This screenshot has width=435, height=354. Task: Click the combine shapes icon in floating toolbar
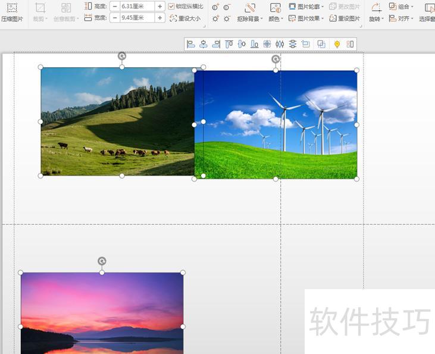click(321, 44)
